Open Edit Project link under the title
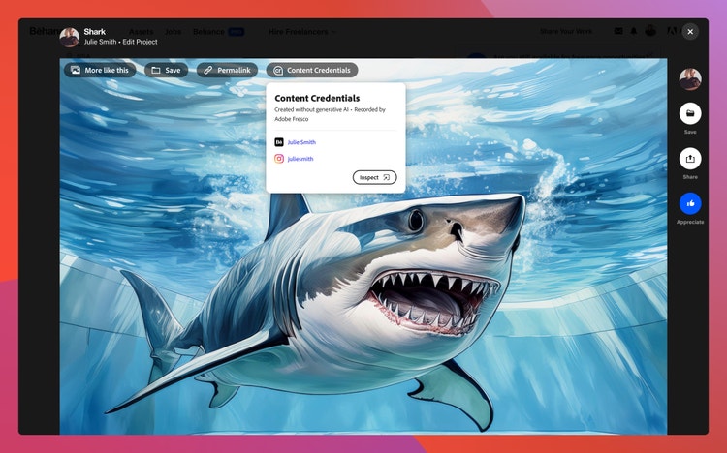Screen dimensions: 727x453 140,42
